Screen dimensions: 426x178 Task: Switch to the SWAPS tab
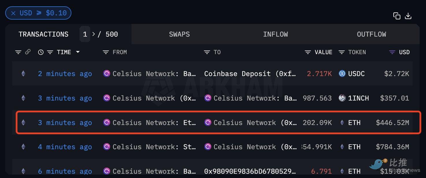(x=179, y=34)
